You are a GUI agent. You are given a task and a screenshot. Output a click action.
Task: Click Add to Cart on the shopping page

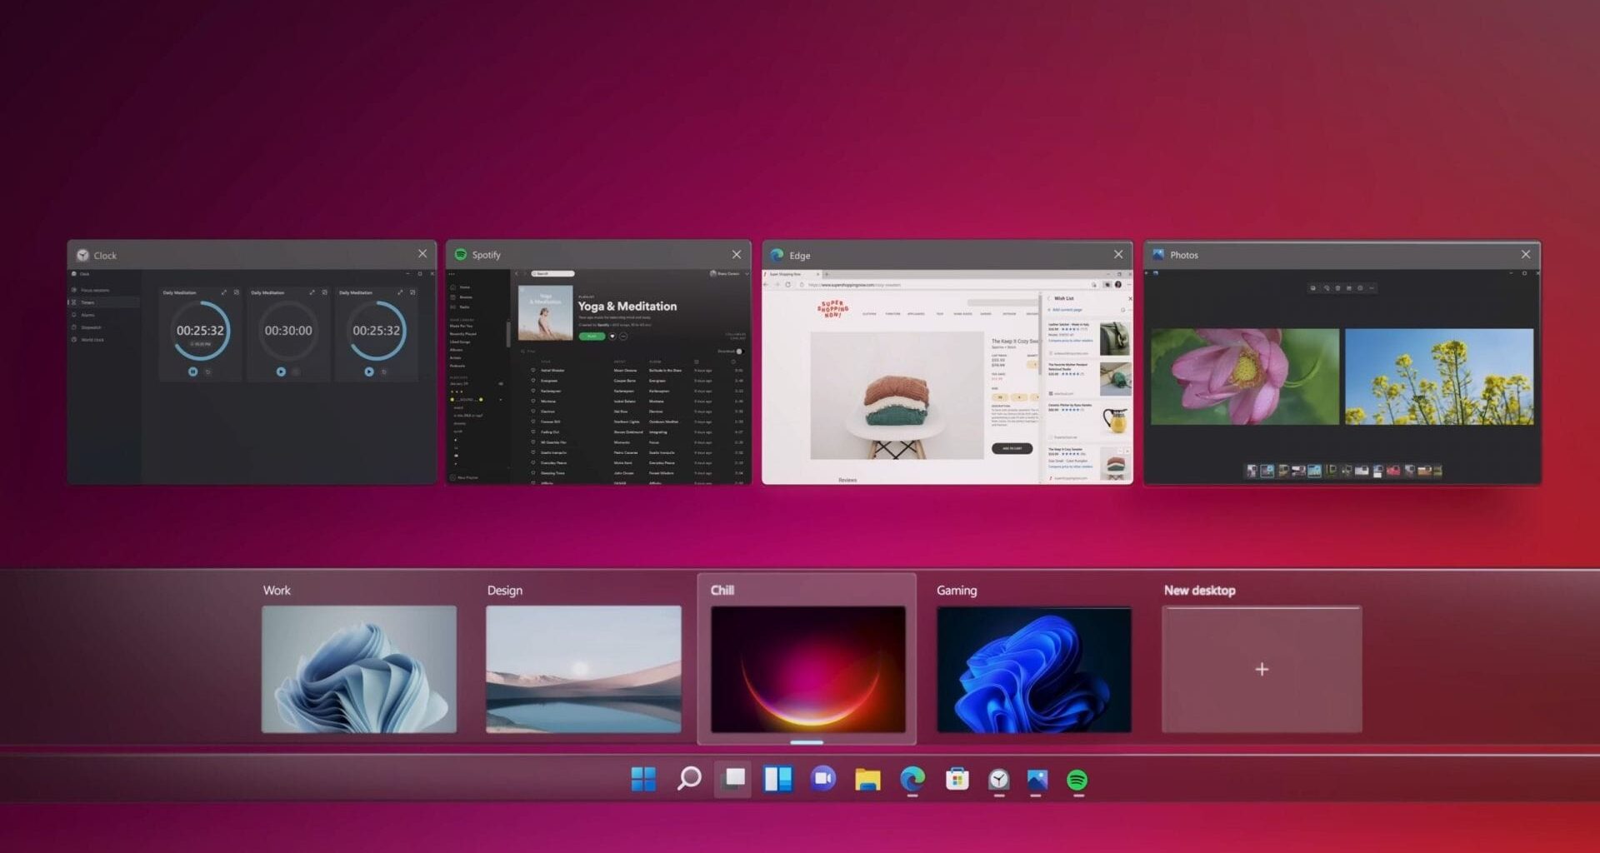(1012, 448)
